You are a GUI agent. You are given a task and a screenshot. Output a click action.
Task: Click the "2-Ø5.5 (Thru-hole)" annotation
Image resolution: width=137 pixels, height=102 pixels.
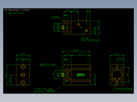point(43,89)
